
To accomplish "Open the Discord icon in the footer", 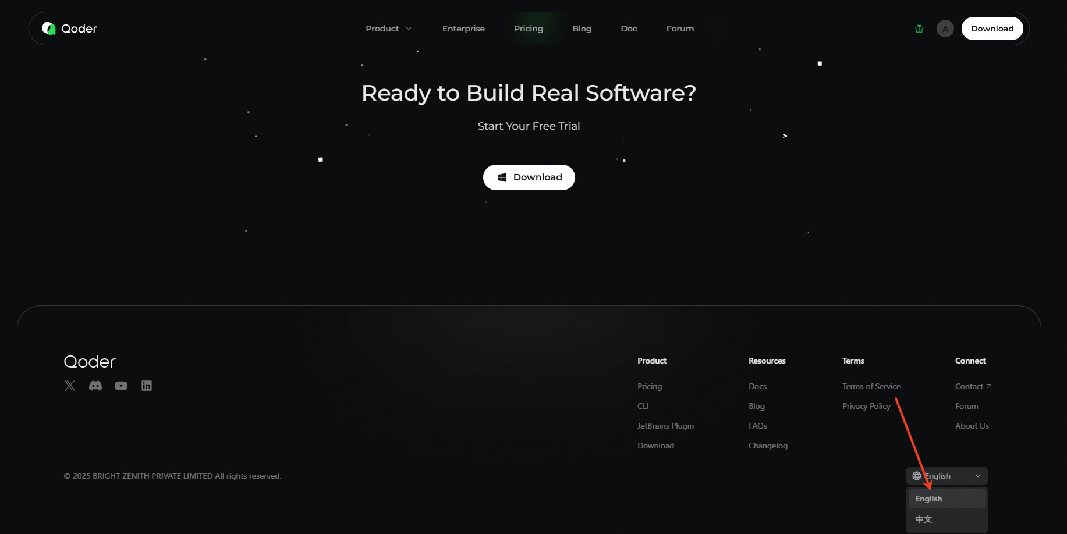I will coord(95,386).
